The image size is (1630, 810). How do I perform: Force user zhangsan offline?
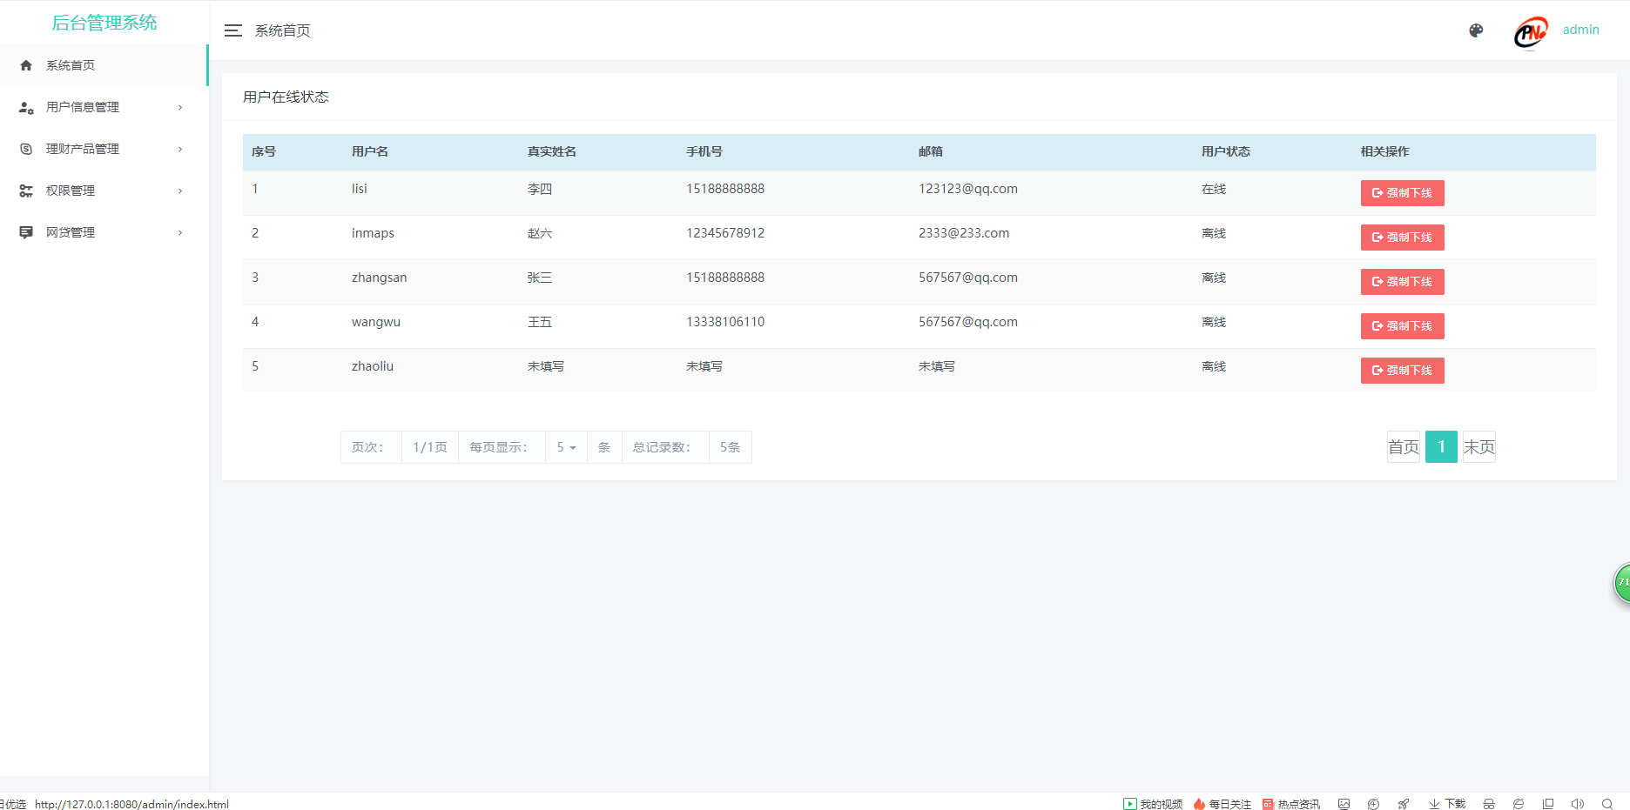pyautogui.click(x=1402, y=282)
